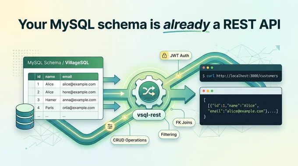Click the glowing node under JWT Auth
The image size is (298, 166).
tap(178, 76)
